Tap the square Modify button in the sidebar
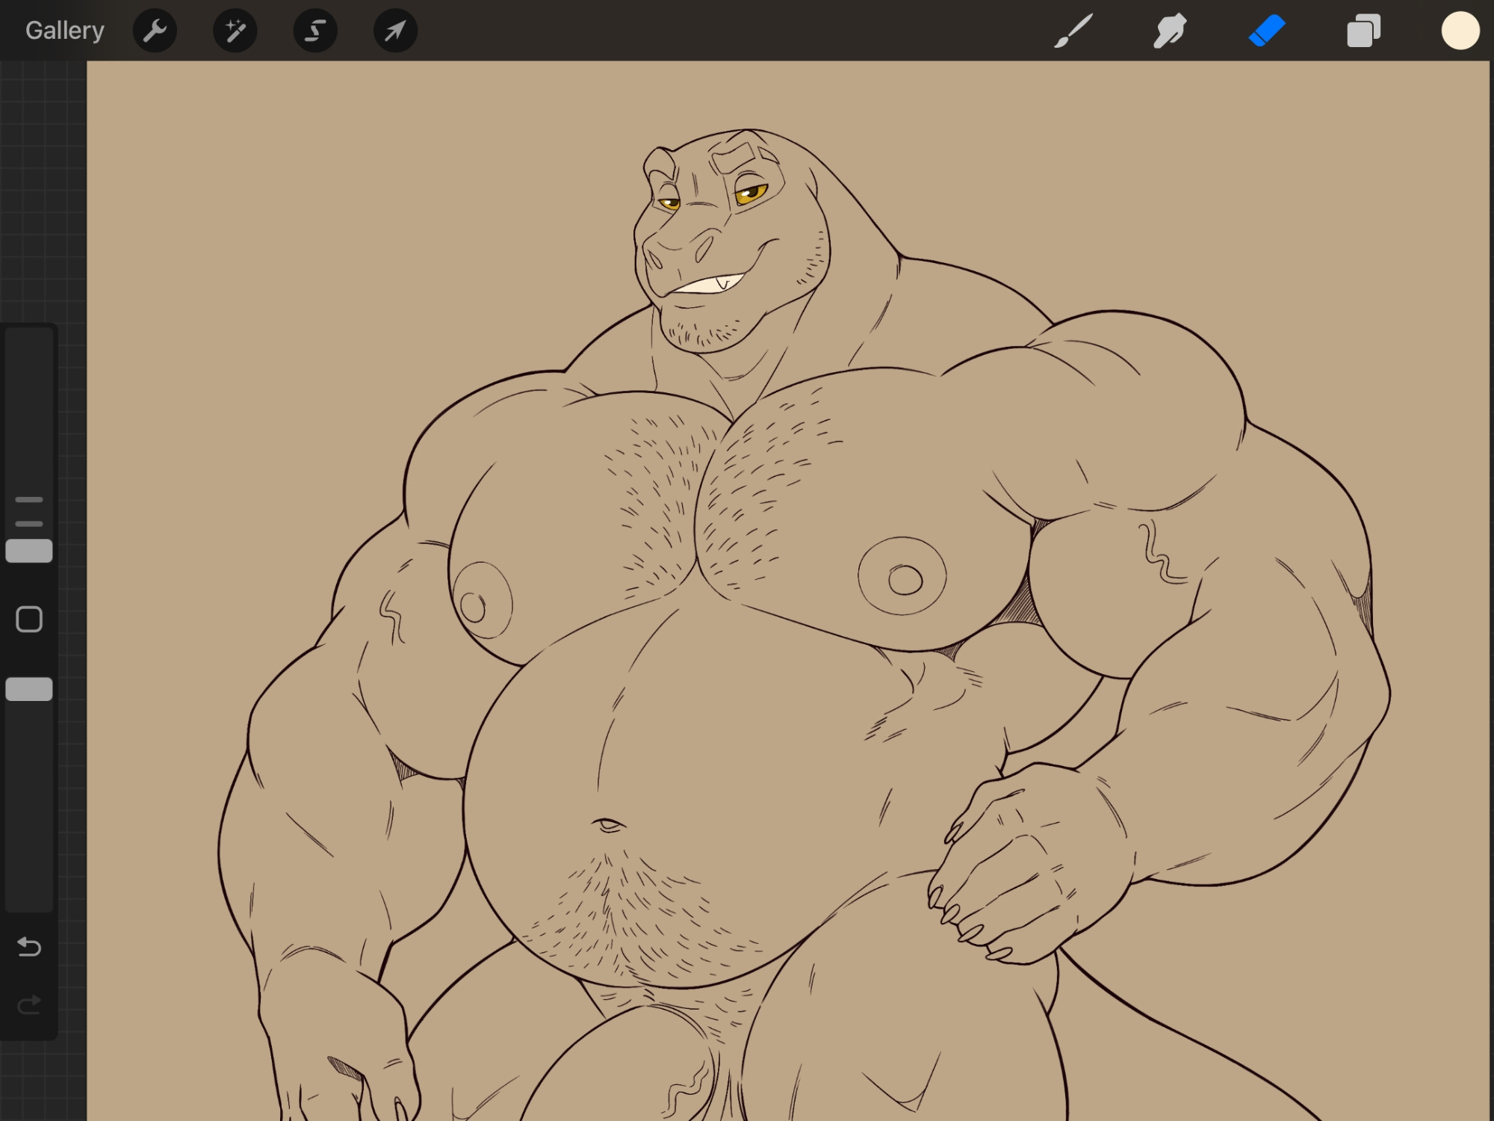1494x1121 pixels. coord(29,620)
